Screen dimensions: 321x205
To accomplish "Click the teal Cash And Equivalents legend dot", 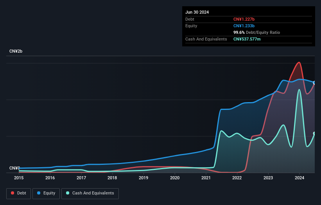I will (x=68, y=193).
